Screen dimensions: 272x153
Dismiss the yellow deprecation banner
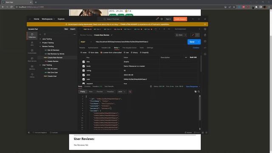pyautogui.click(x=205, y=24)
